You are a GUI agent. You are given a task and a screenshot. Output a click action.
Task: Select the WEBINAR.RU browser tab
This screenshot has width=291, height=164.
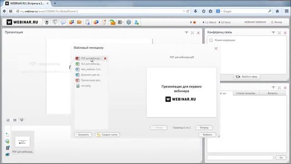pyautogui.click(x=27, y=3)
